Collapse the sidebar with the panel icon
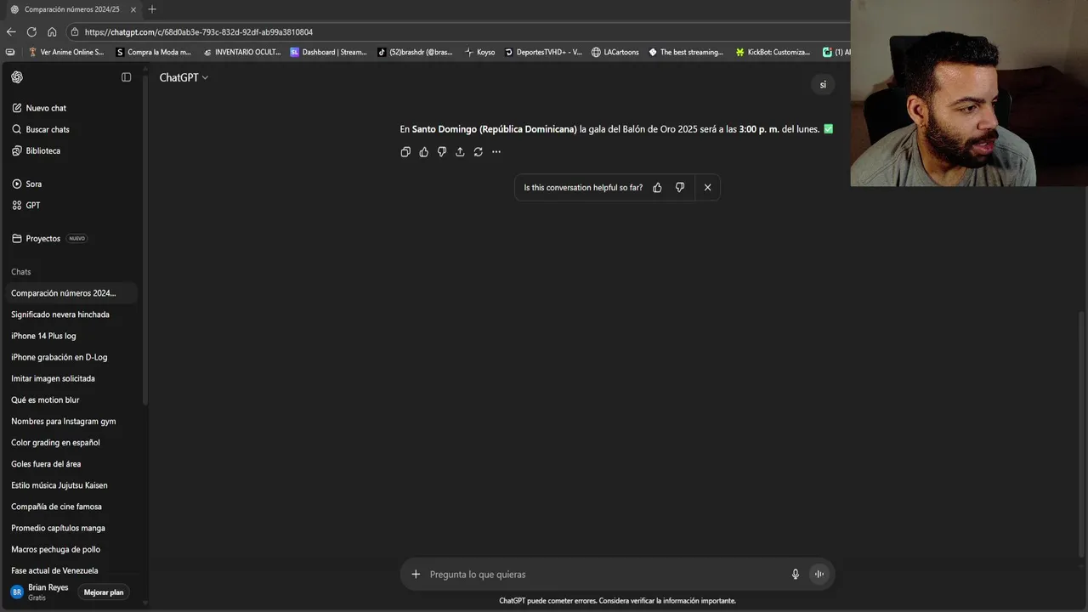The image size is (1088, 612). pyautogui.click(x=127, y=77)
